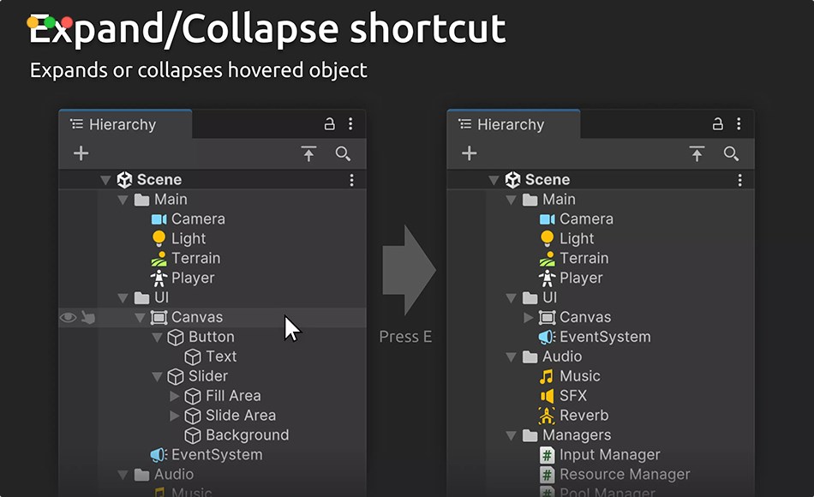Click the Terrain icon in the left Hierarchy
Viewport: 814px width, 497px height.
[x=159, y=258]
